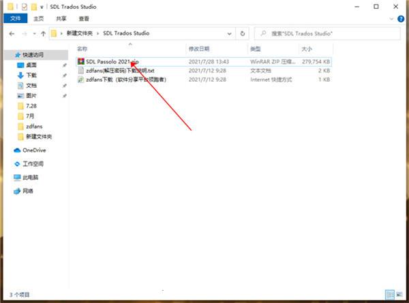Screen dimensions: 409x303
Task: Click the properties quick access toolbar icon
Action: coord(25,7)
